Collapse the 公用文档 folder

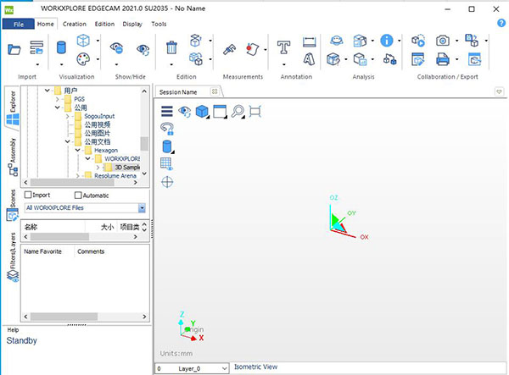(68, 141)
